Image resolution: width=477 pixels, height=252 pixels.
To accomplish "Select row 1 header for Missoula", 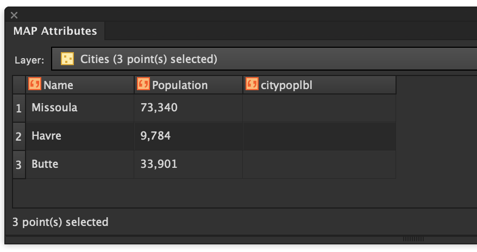I will (x=19, y=108).
